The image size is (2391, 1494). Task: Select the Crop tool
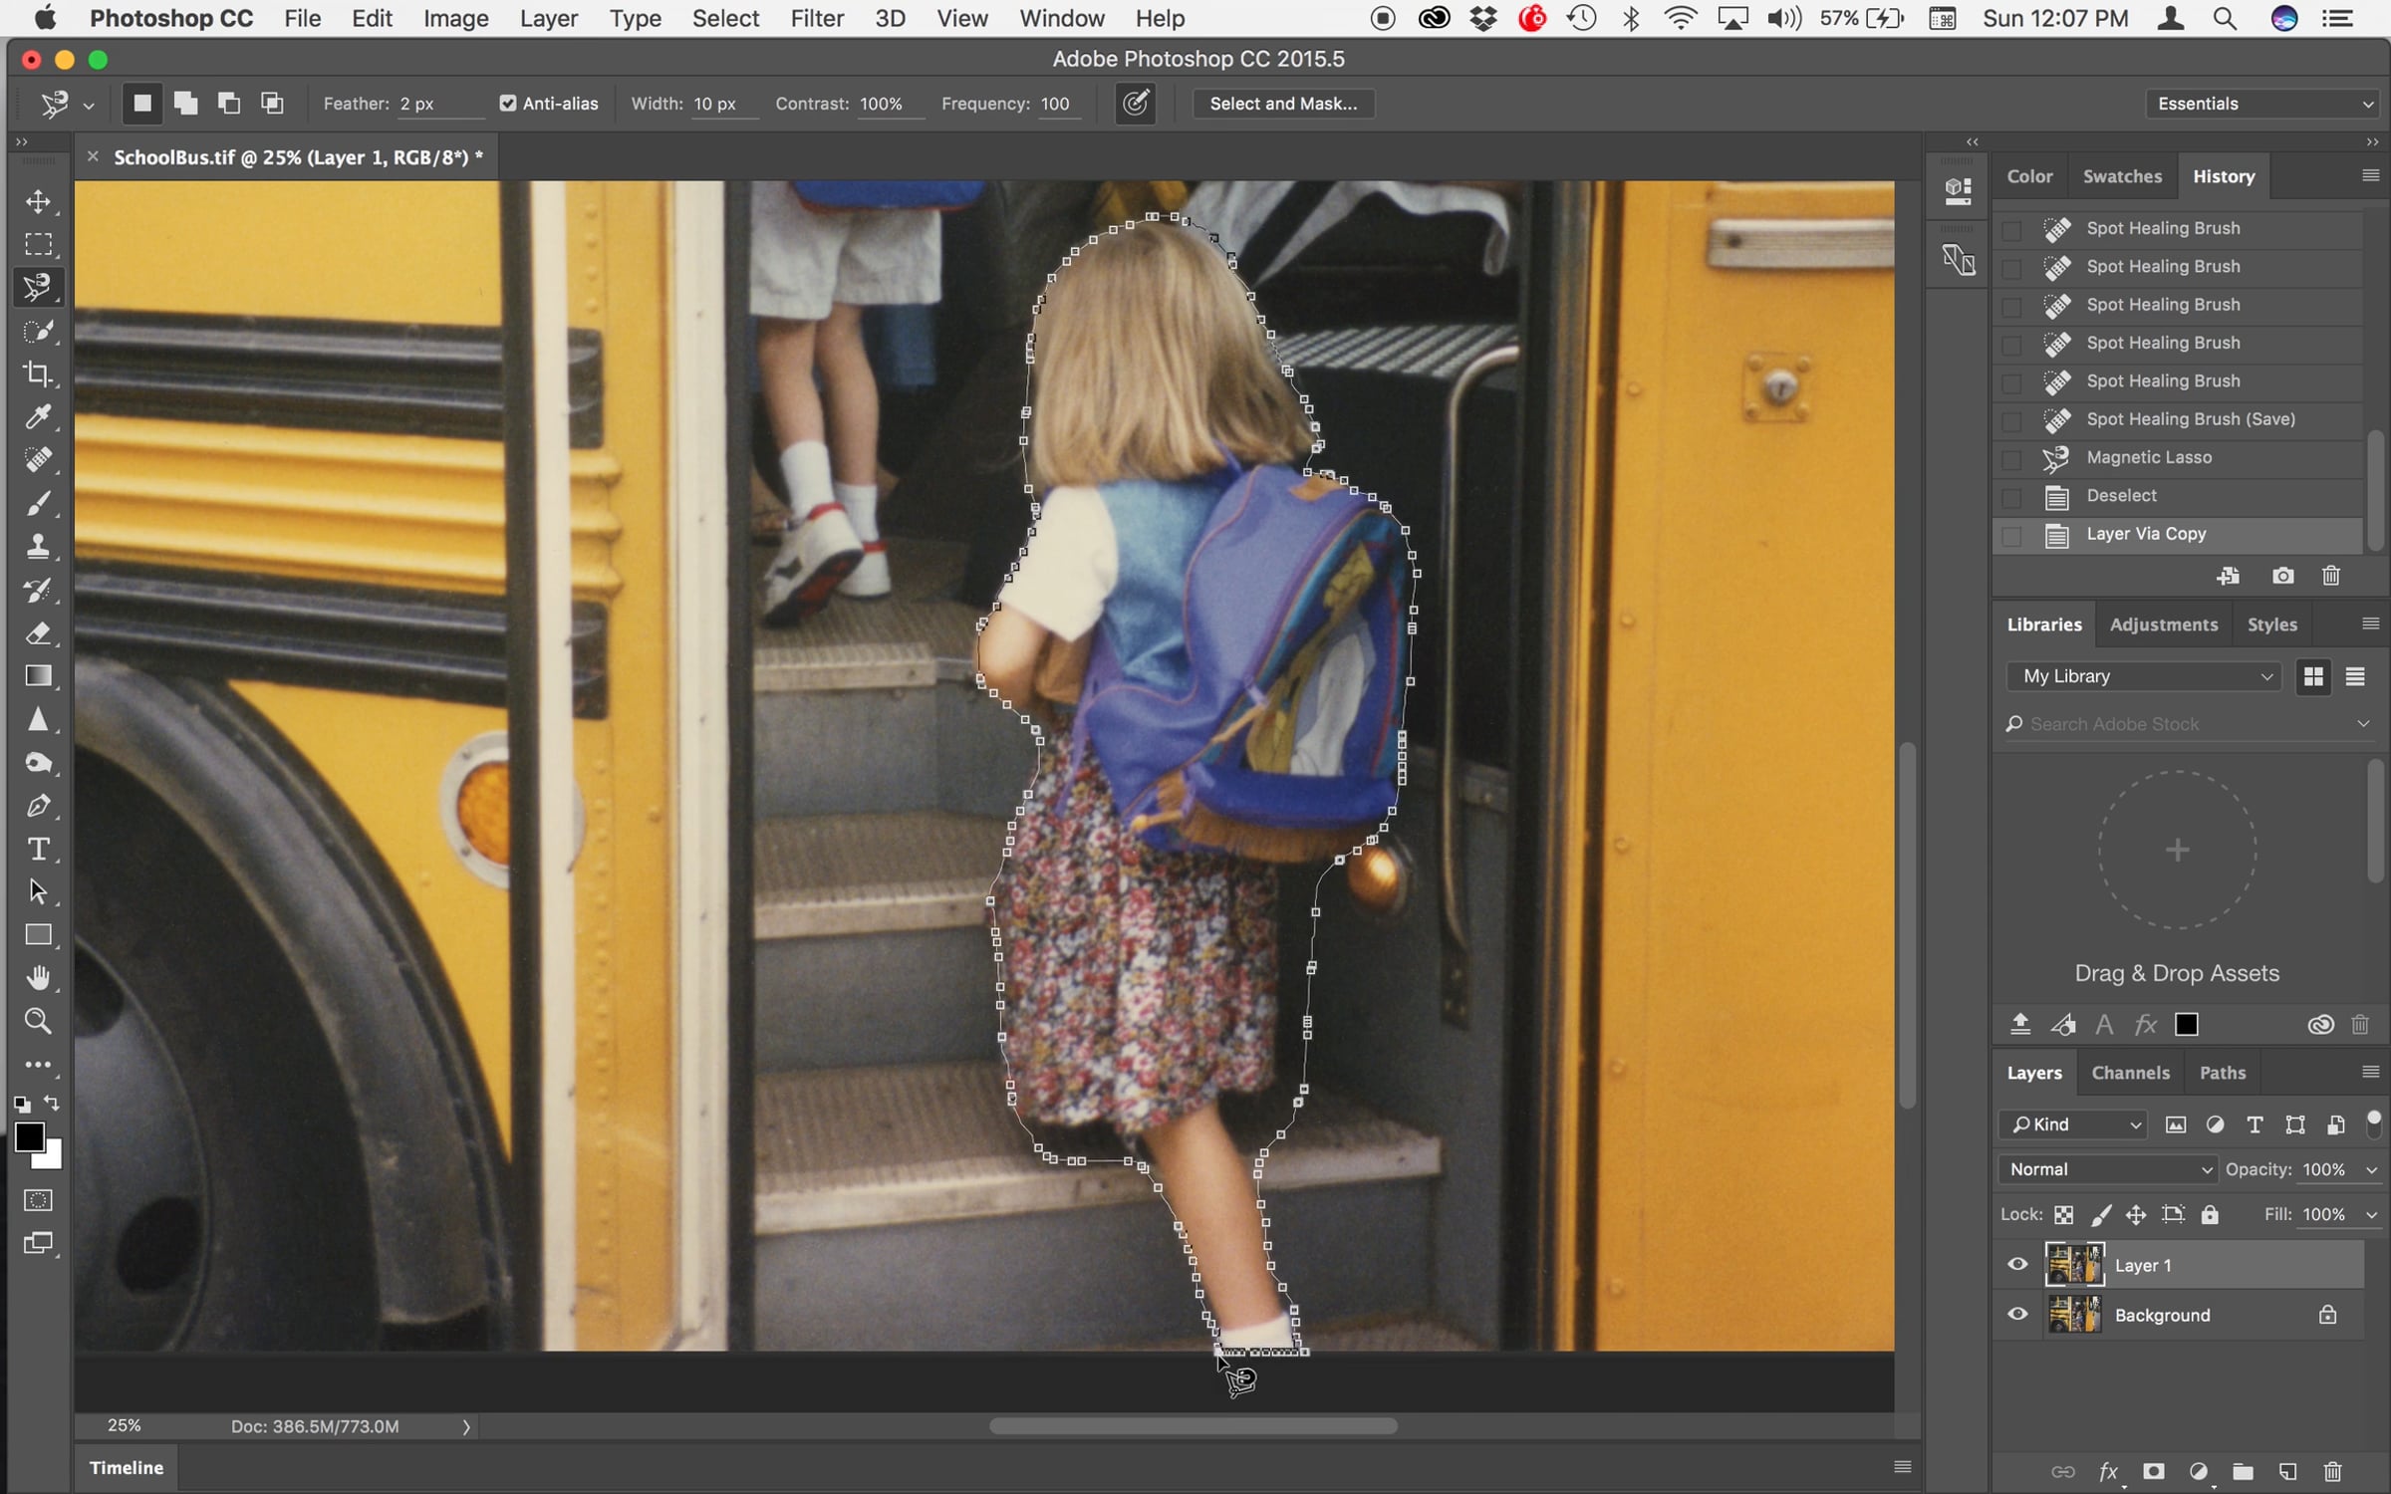point(38,373)
